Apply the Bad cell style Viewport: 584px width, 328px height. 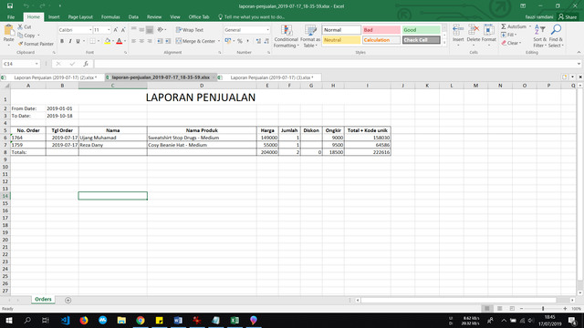coord(381,30)
